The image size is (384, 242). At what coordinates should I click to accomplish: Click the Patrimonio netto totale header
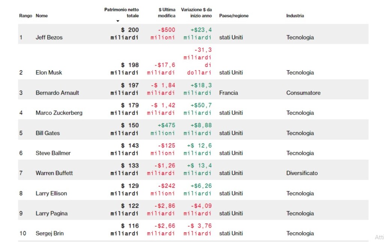coord(121,13)
